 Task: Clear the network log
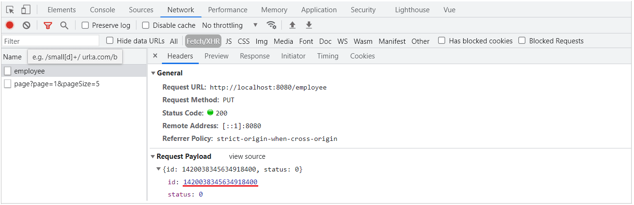[26, 25]
